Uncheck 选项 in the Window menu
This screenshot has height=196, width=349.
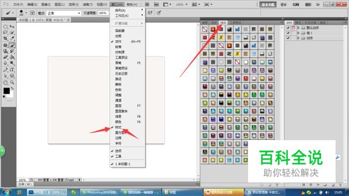click(128, 151)
